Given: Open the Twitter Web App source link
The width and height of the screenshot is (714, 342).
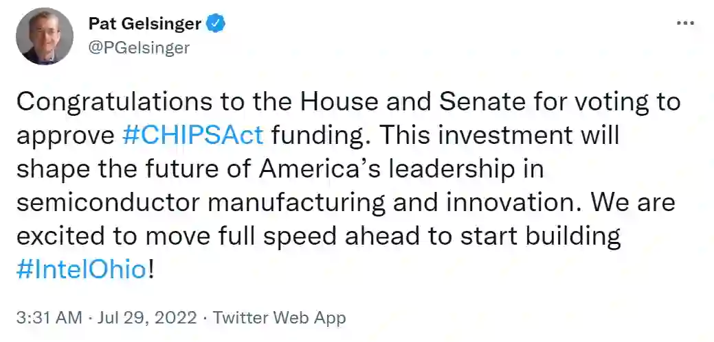Looking at the screenshot, I should coord(280,318).
